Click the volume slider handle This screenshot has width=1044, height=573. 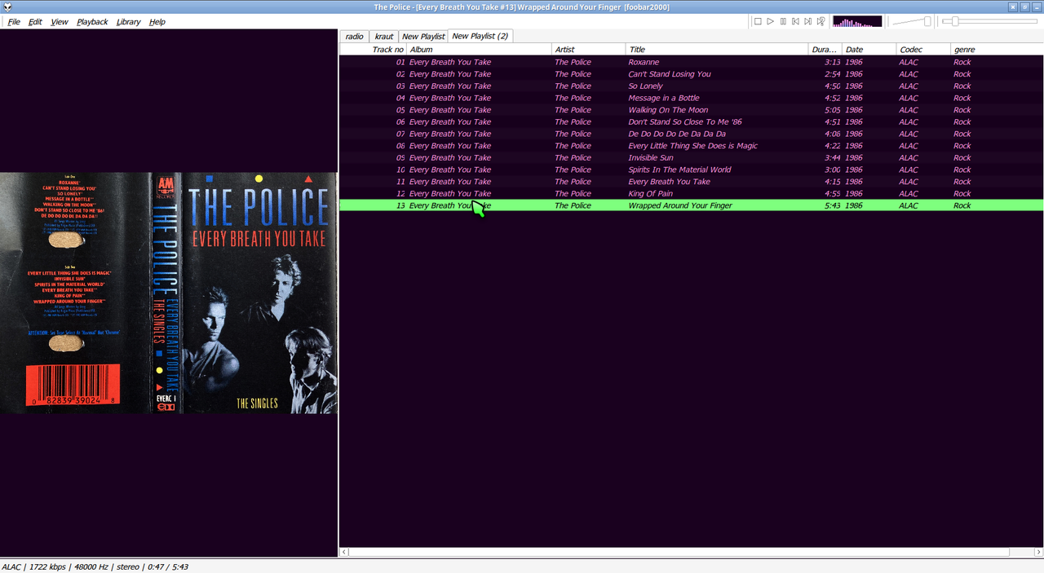tap(927, 21)
